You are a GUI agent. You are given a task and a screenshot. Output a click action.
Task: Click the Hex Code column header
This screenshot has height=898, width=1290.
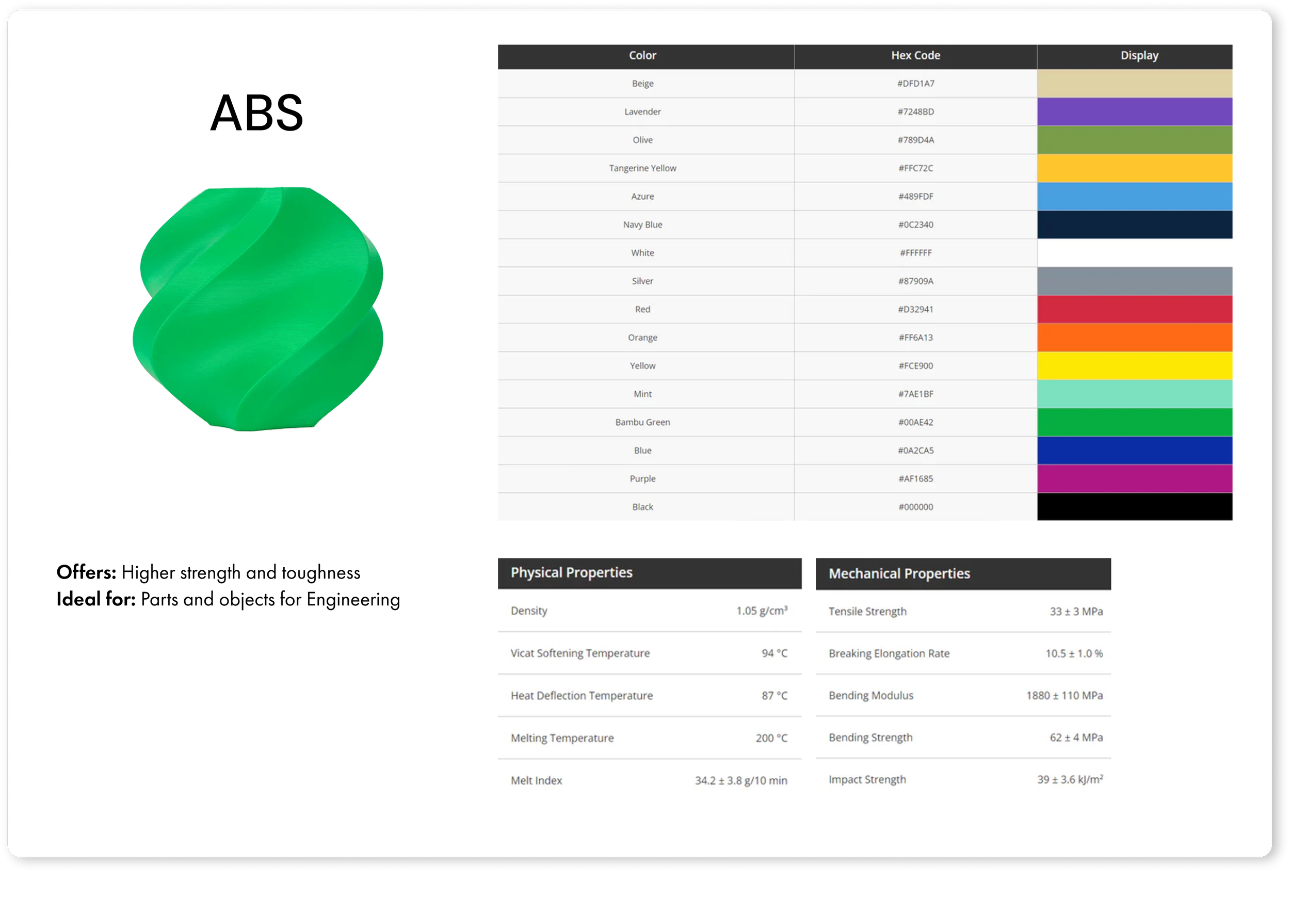point(915,56)
